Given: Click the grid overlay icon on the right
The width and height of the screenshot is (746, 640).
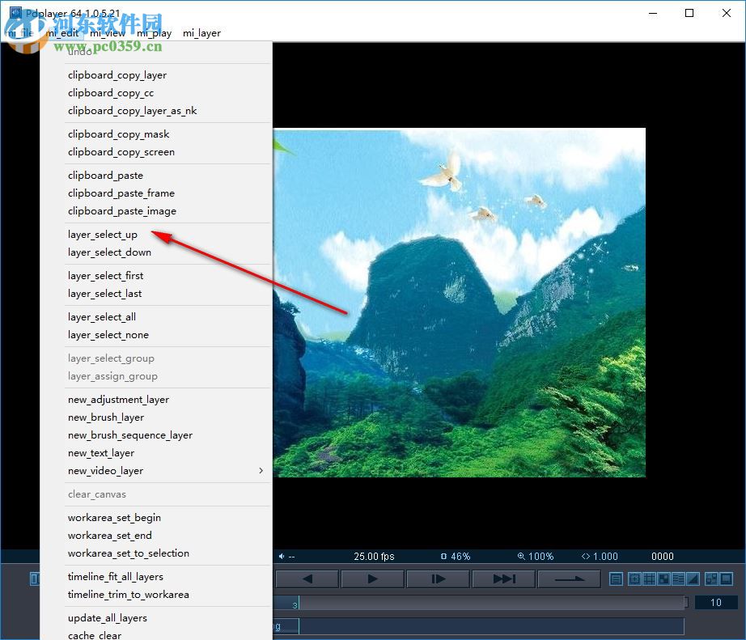Looking at the screenshot, I should click(649, 579).
